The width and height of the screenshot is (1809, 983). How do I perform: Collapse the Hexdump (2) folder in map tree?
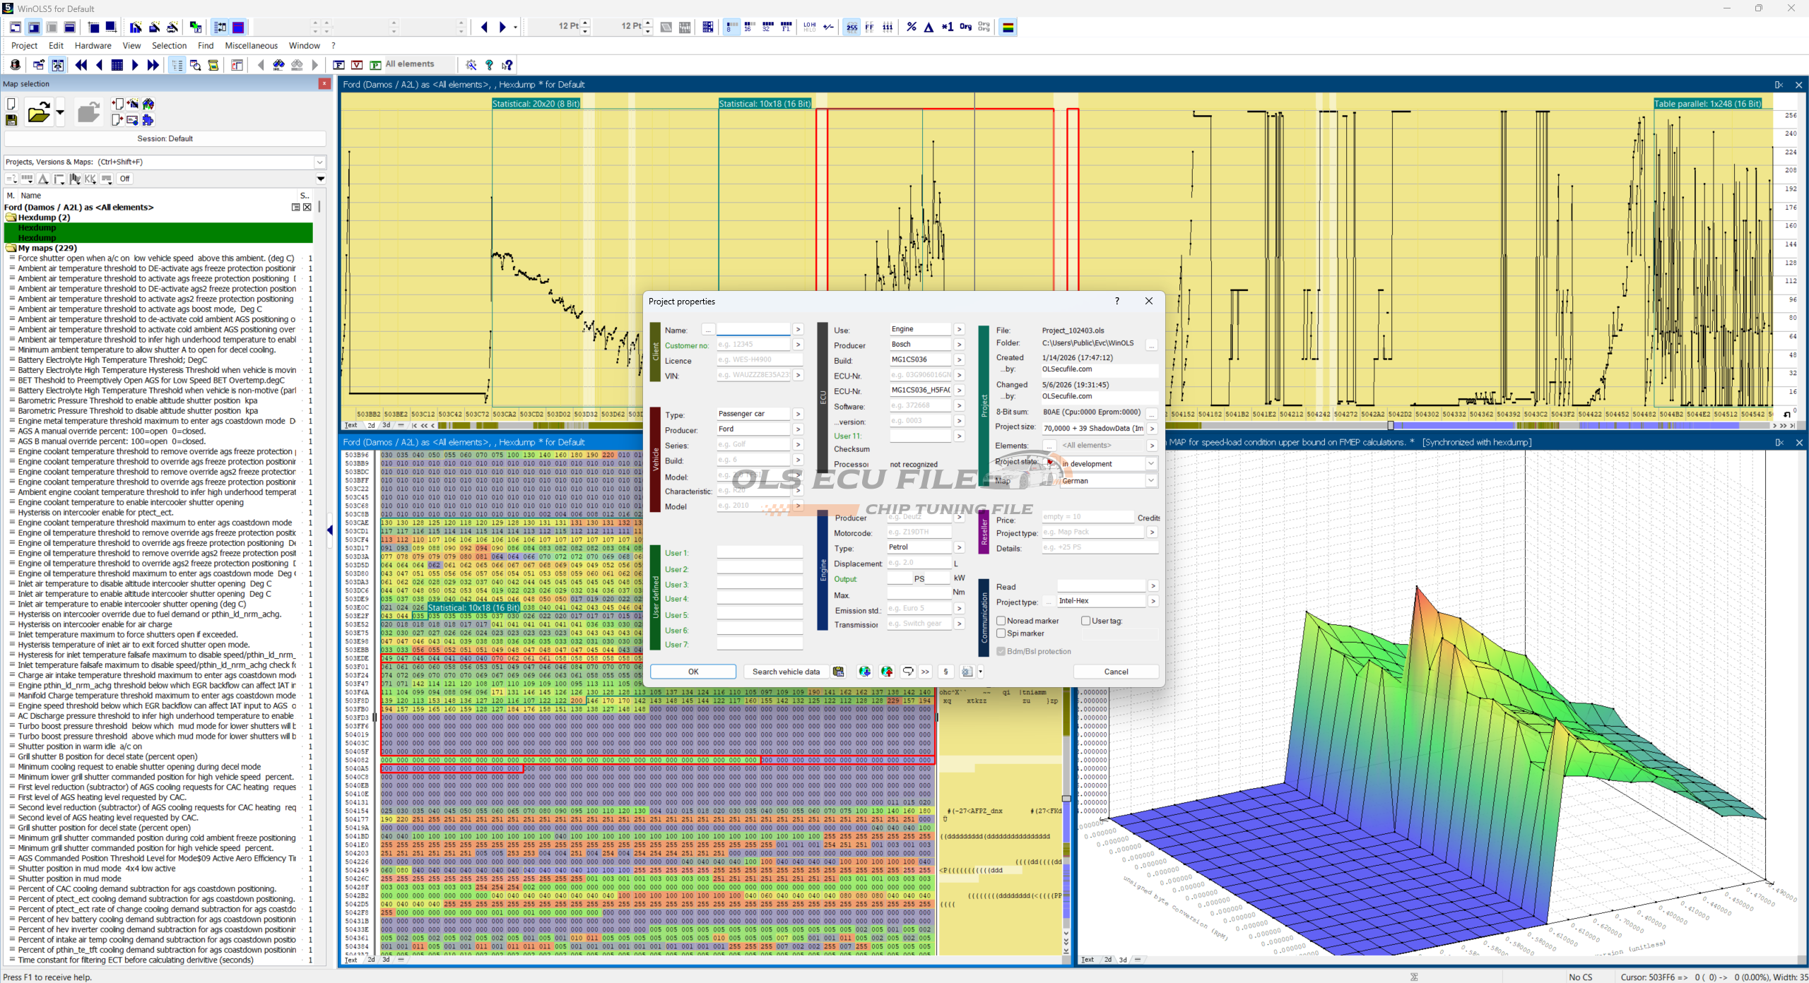point(11,218)
